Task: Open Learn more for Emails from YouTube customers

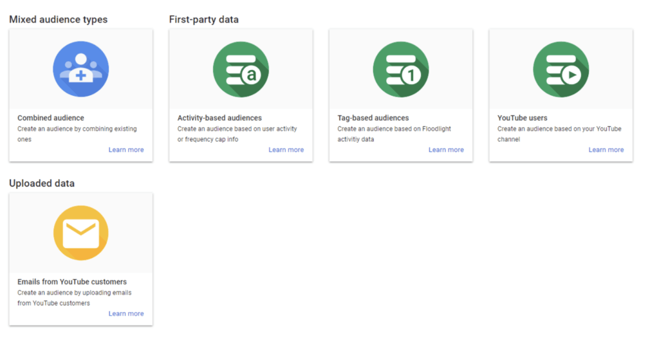Action: (x=126, y=314)
